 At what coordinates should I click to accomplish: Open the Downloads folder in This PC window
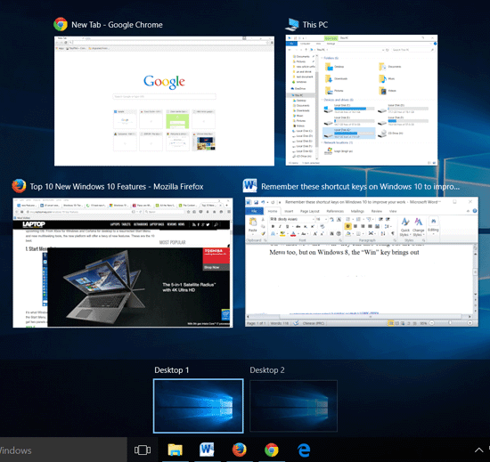336,78
